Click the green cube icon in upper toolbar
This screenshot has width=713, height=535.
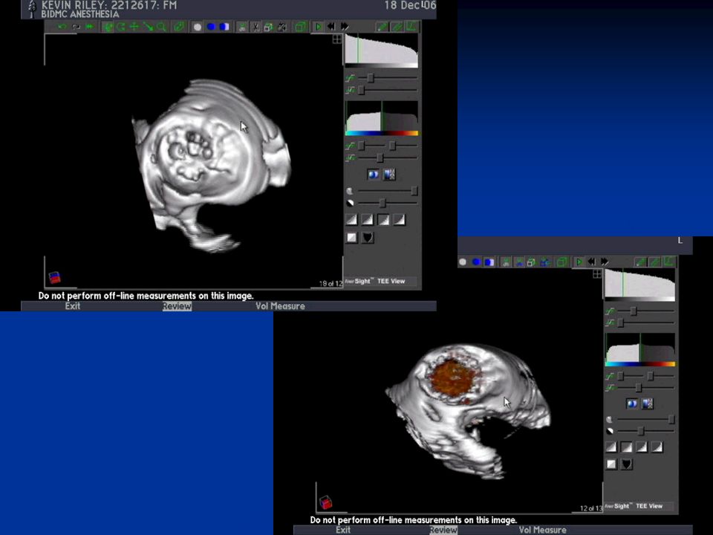click(300, 27)
